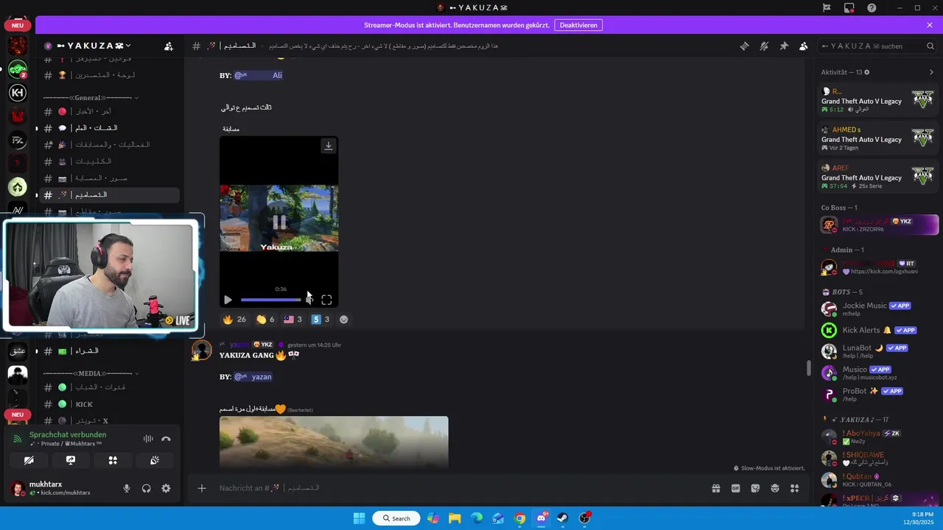943x530 pixels.
Task: Add clapping hands reaction with count 6
Action: pos(265,319)
